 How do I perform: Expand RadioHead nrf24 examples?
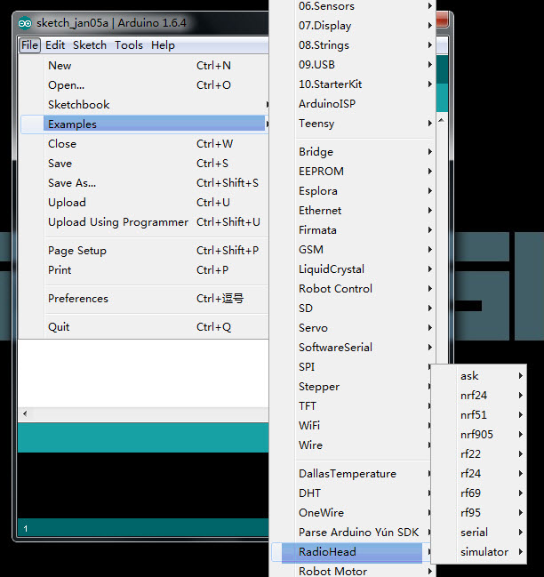(x=479, y=396)
